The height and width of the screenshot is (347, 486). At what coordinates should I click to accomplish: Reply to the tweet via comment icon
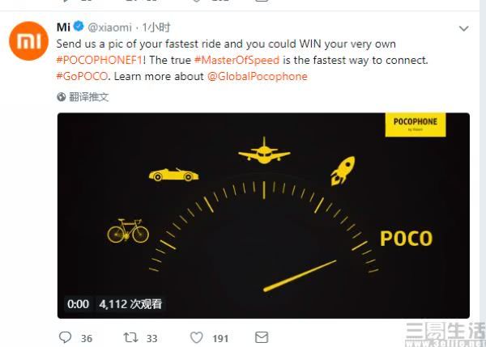67,337
